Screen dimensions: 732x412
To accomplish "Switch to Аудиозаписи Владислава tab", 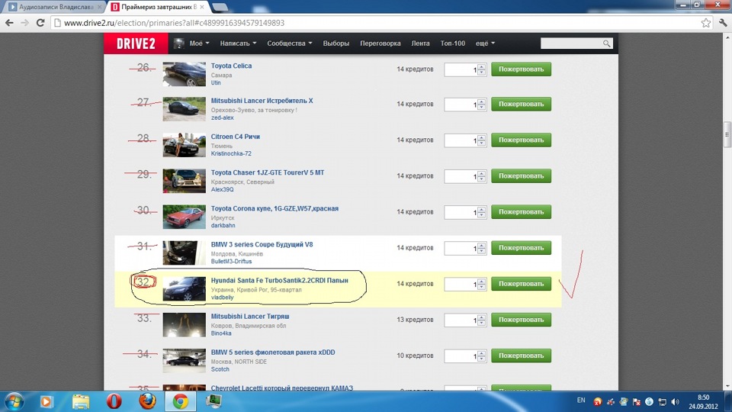I will pos(55,7).
